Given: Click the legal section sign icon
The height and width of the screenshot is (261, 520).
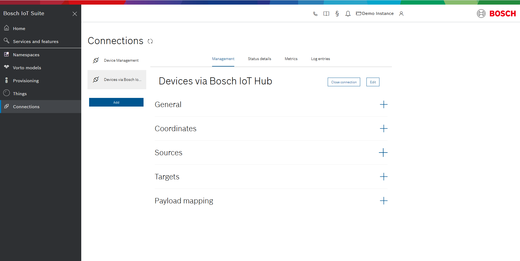Looking at the screenshot, I should point(337,14).
